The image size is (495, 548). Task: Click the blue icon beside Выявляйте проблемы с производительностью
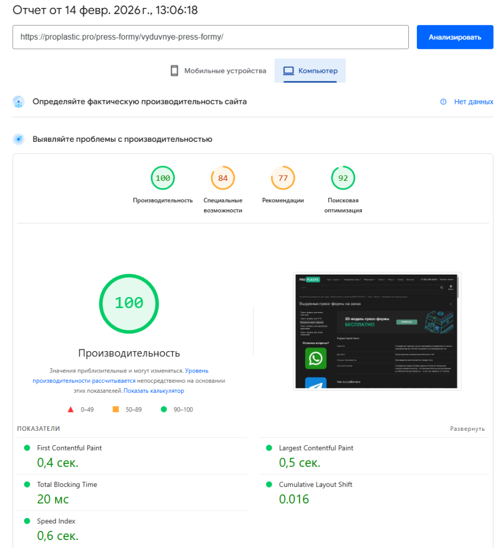[x=18, y=139]
